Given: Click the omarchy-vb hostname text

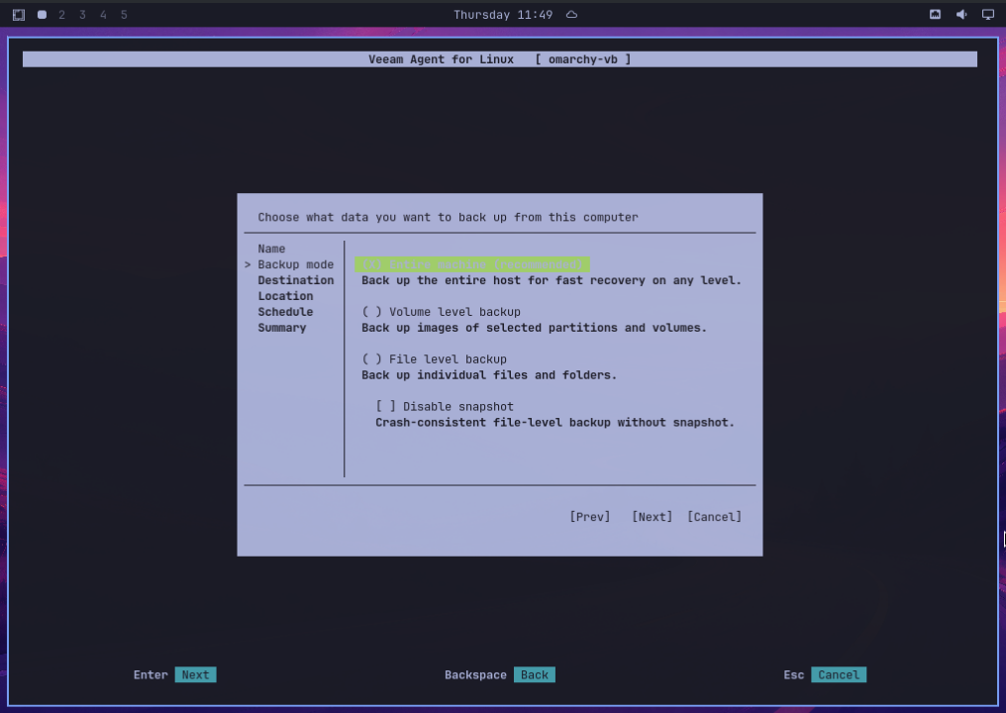Looking at the screenshot, I should click(582, 59).
